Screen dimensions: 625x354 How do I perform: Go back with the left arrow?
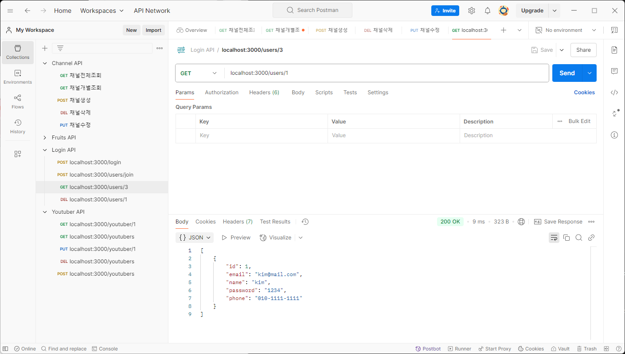(x=27, y=11)
